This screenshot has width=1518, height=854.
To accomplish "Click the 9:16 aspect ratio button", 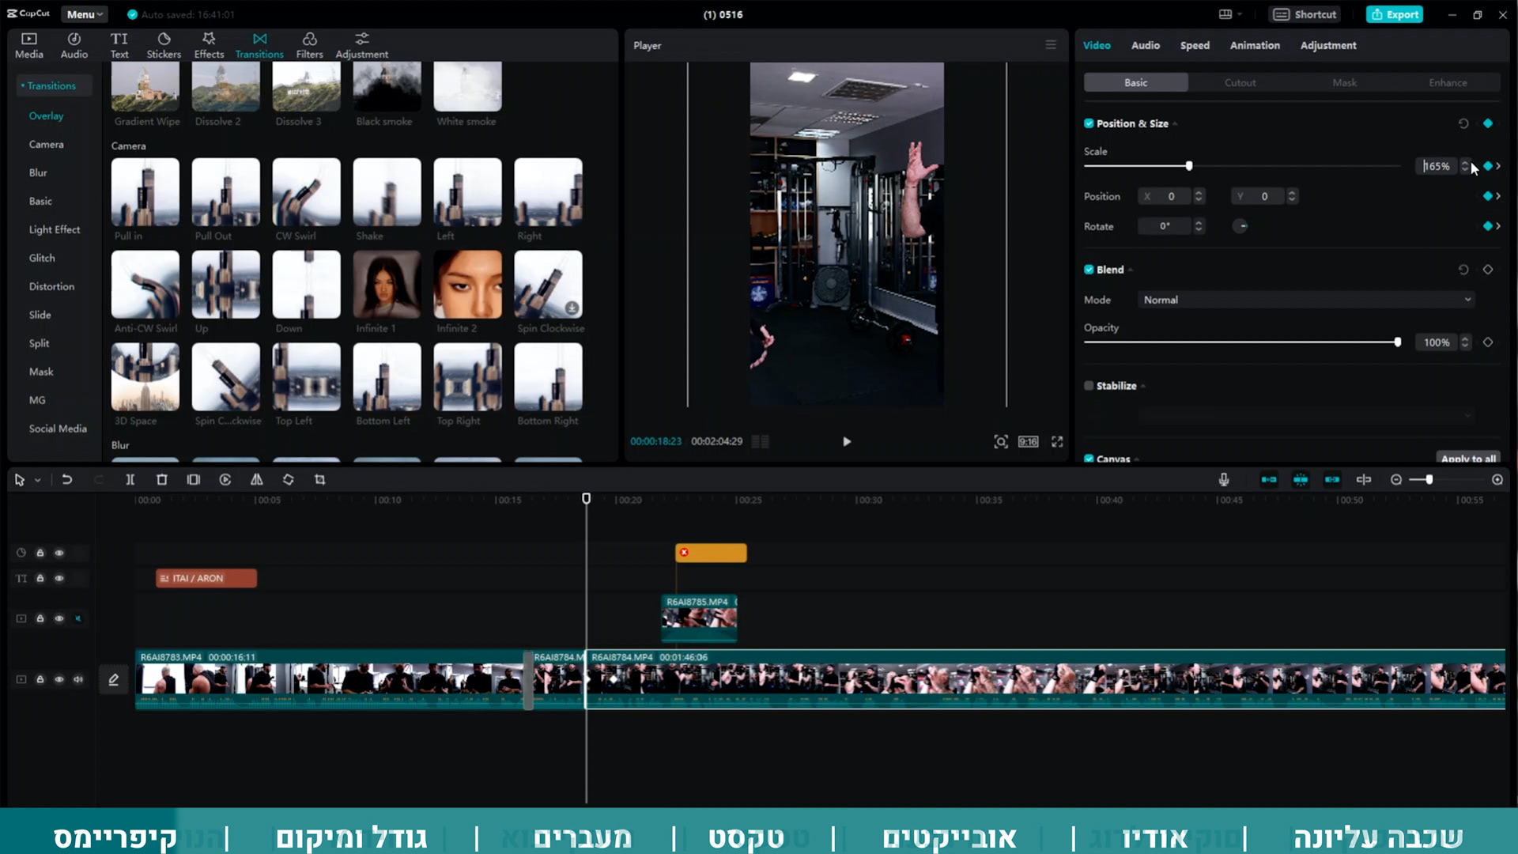I will tap(1028, 441).
